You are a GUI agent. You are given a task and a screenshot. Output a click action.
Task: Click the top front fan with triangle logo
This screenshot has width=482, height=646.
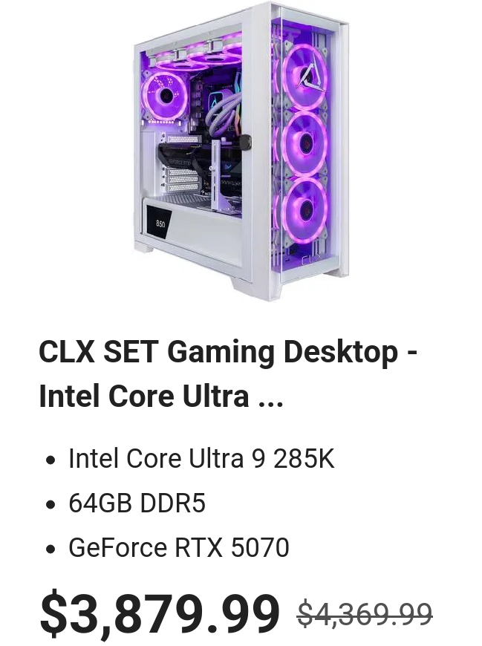point(306,77)
